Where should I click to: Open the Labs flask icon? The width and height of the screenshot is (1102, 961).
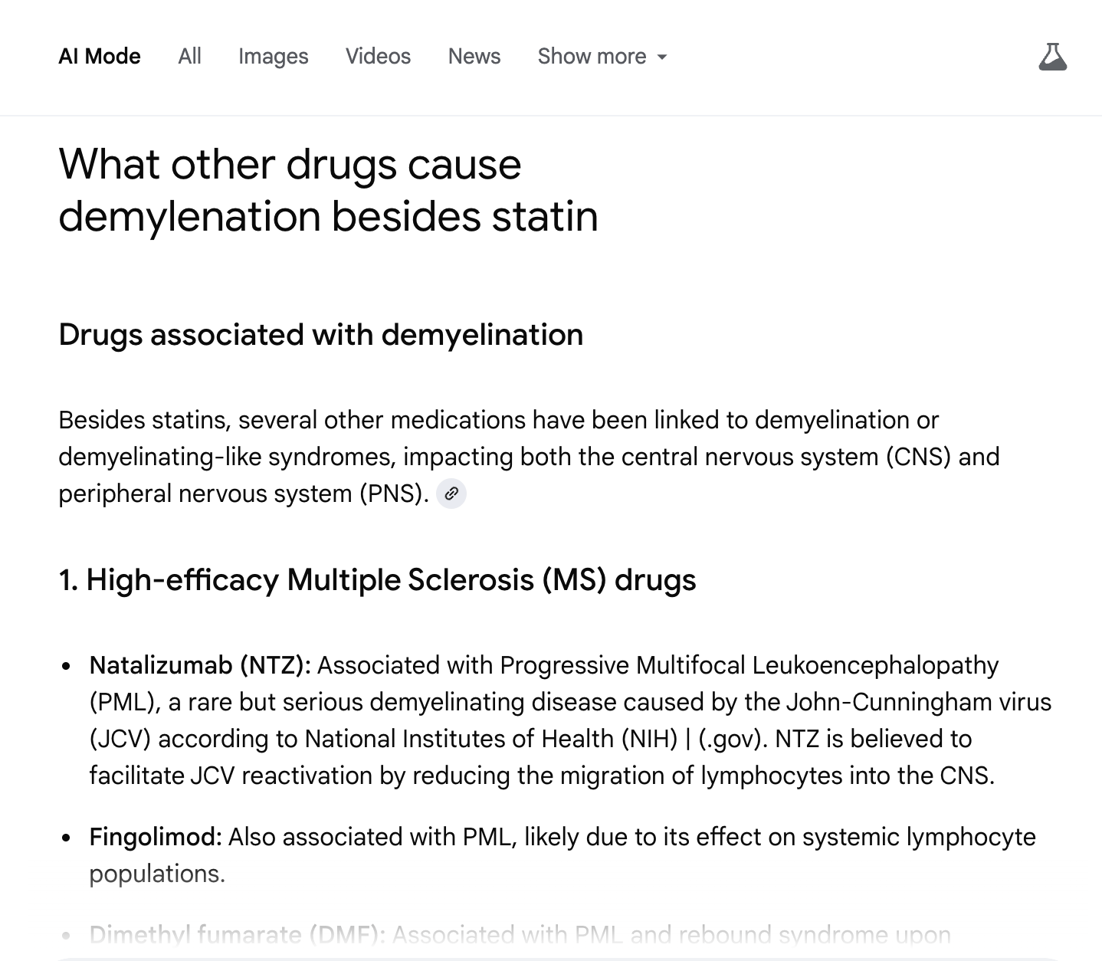[1052, 57]
